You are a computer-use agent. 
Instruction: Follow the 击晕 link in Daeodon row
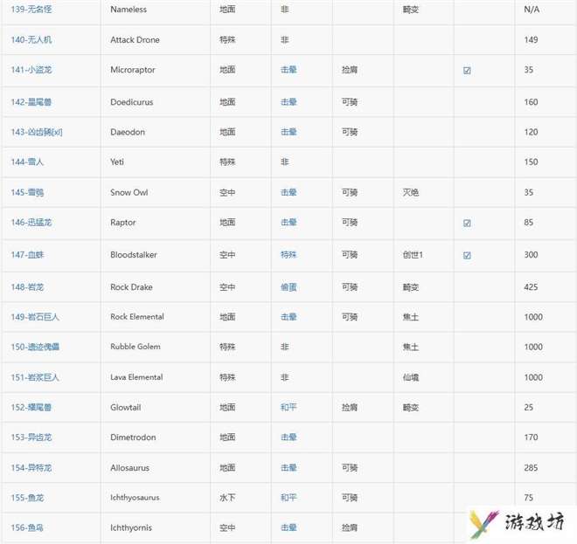288,132
